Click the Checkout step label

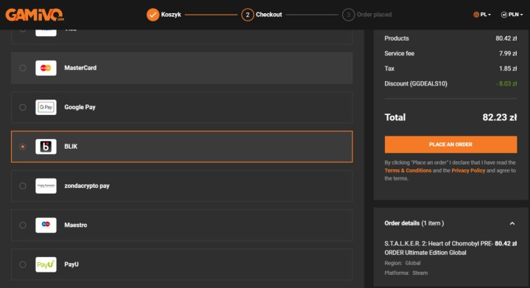269,15
